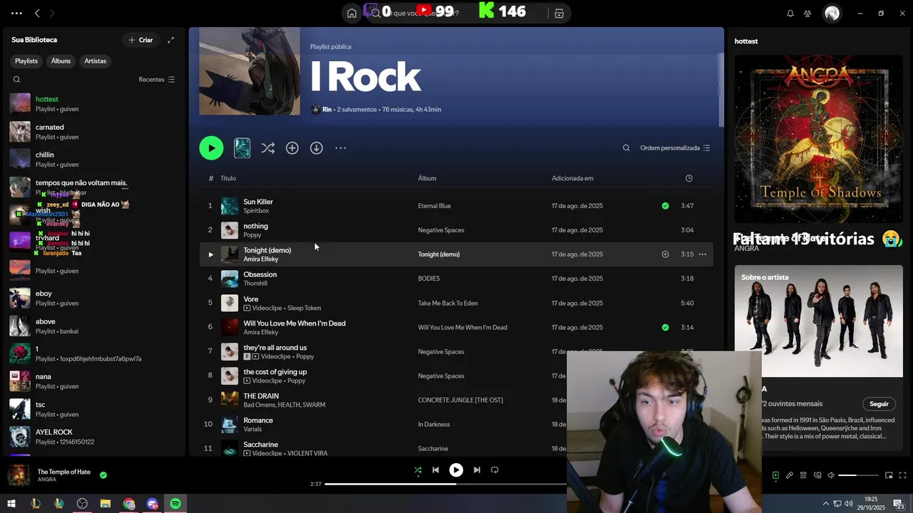Search within the playlist magnifier icon
913x513 pixels.
coord(626,148)
